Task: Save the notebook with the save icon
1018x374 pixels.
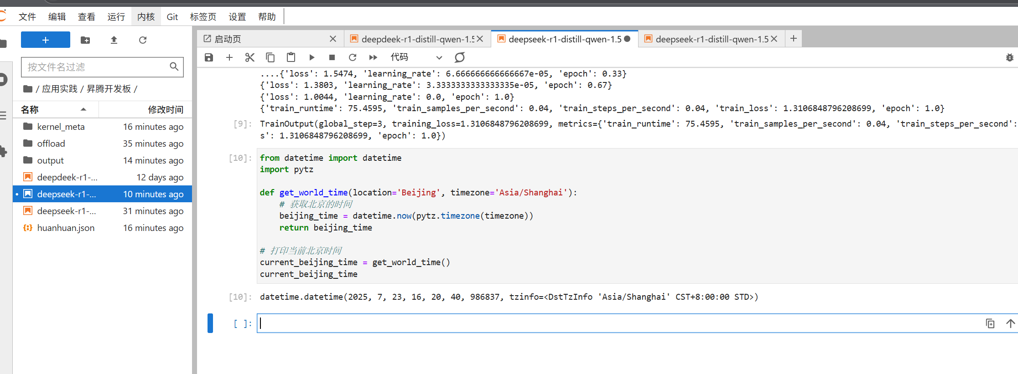Action: pyautogui.click(x=209, y=57)
